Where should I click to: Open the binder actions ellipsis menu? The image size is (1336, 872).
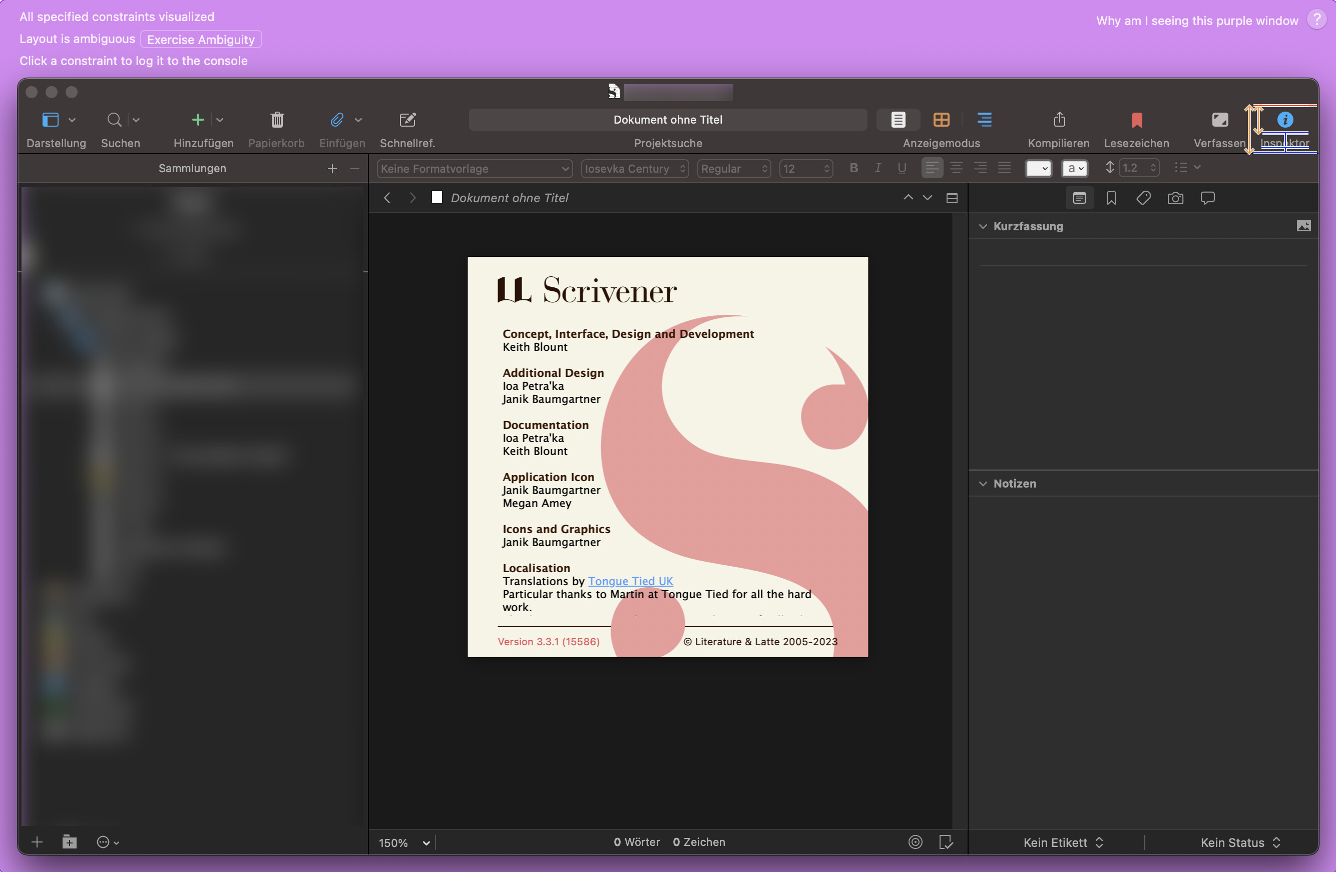(108, 841)
